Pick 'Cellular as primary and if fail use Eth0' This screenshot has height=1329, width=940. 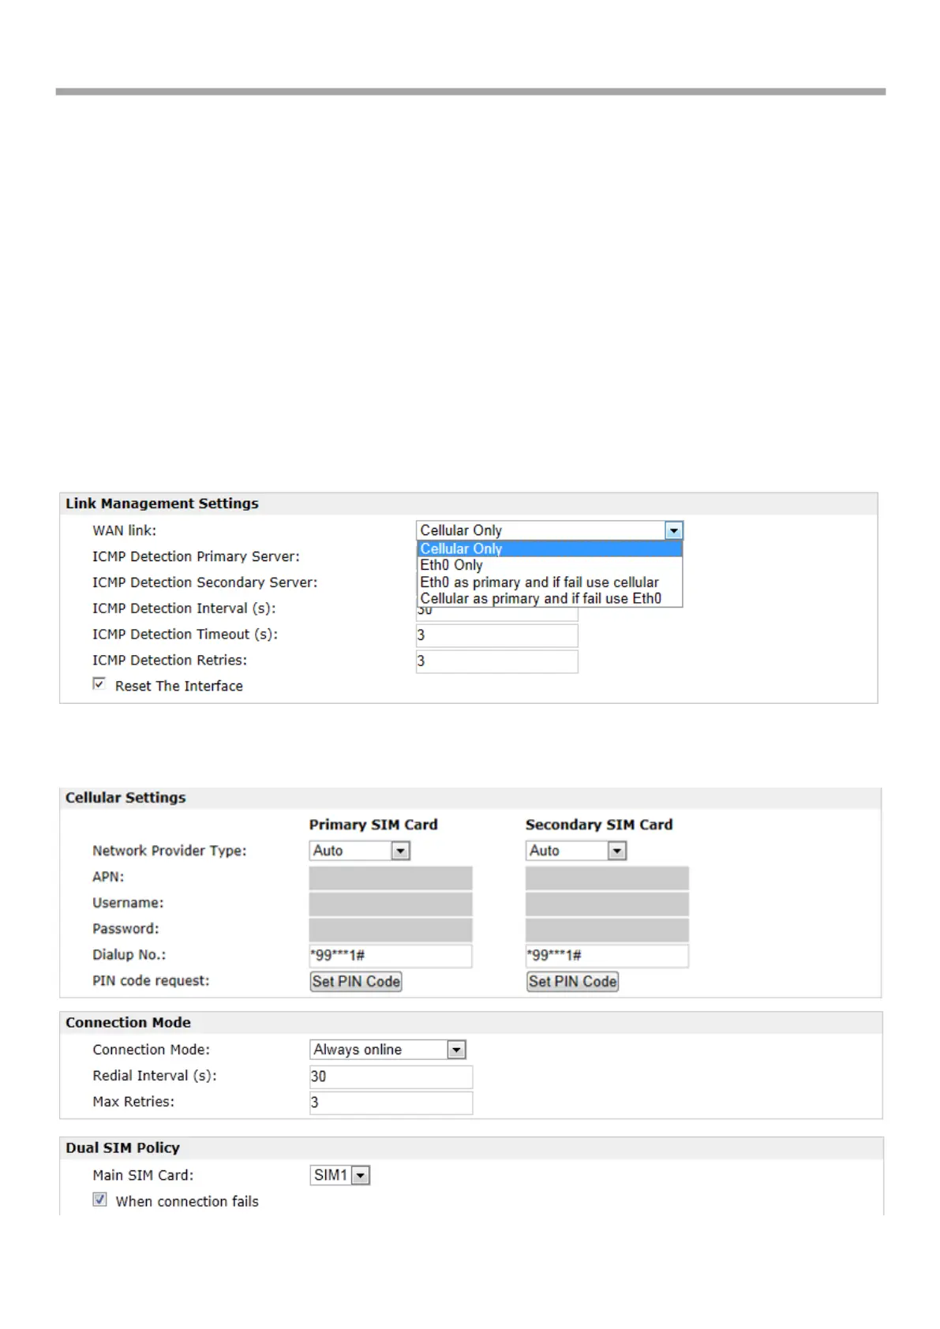tap(549, 598)
